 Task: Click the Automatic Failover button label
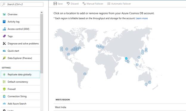coord(121,4)
